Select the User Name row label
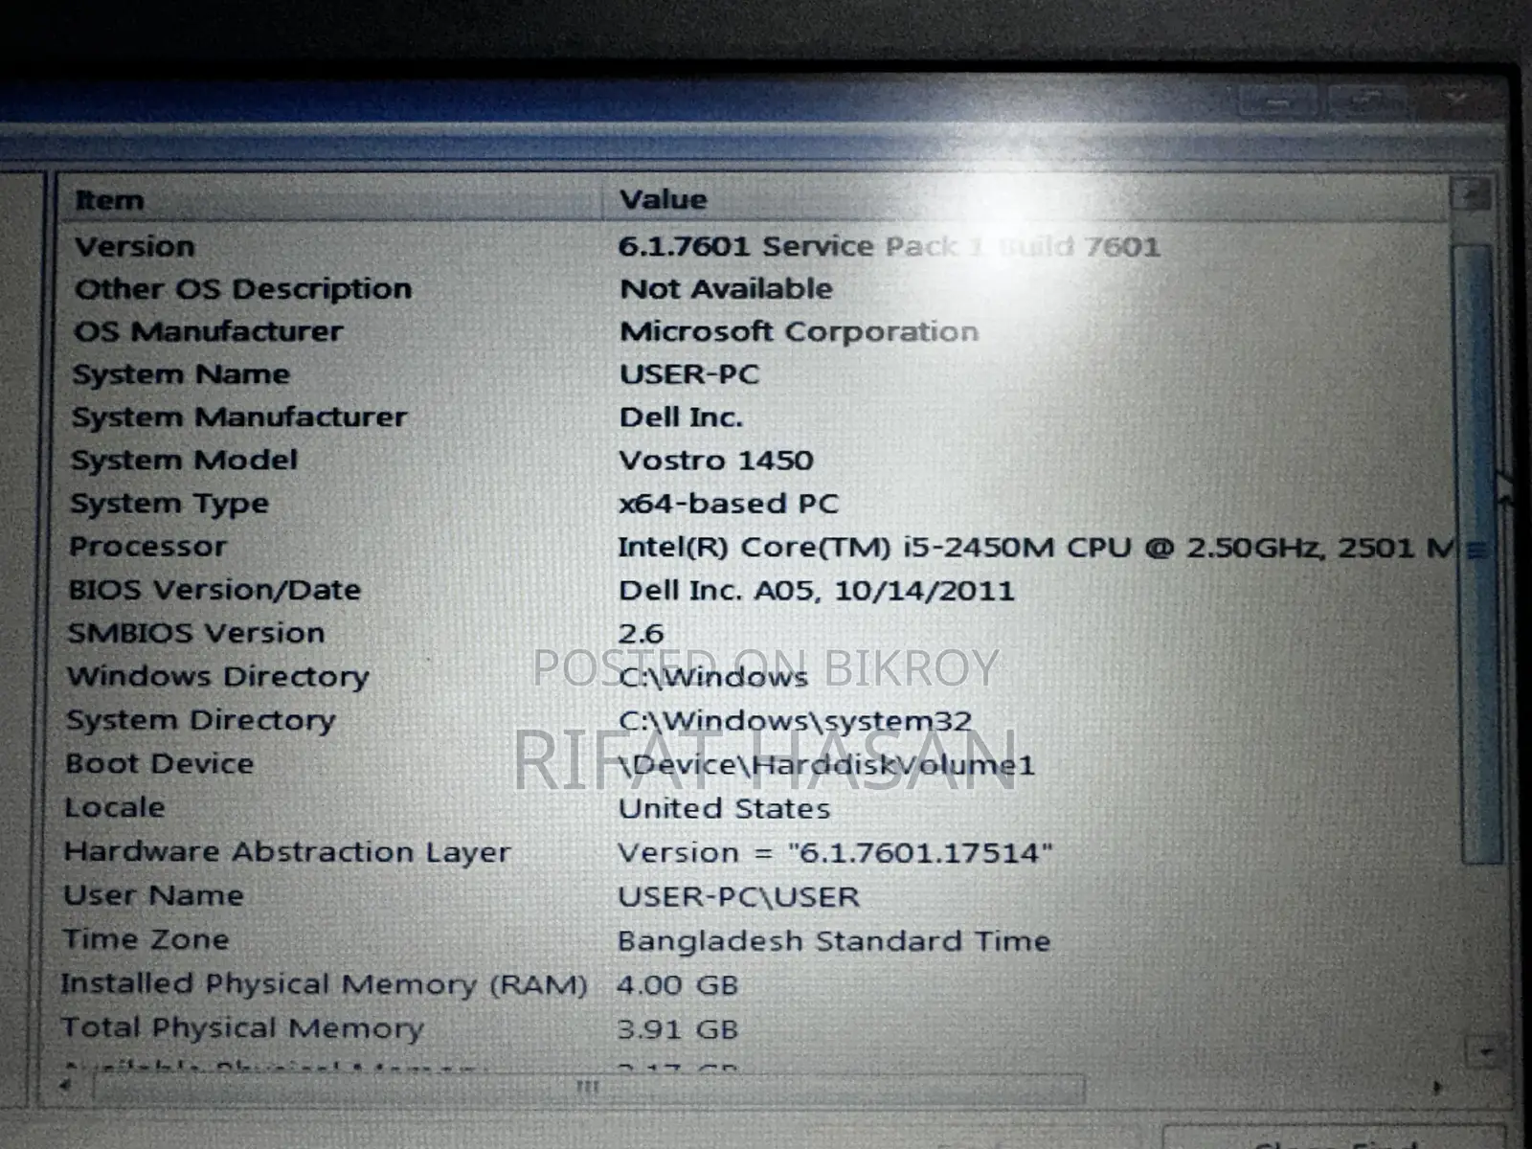Viewport: 1532px width, 1149px height. point(154,896)
